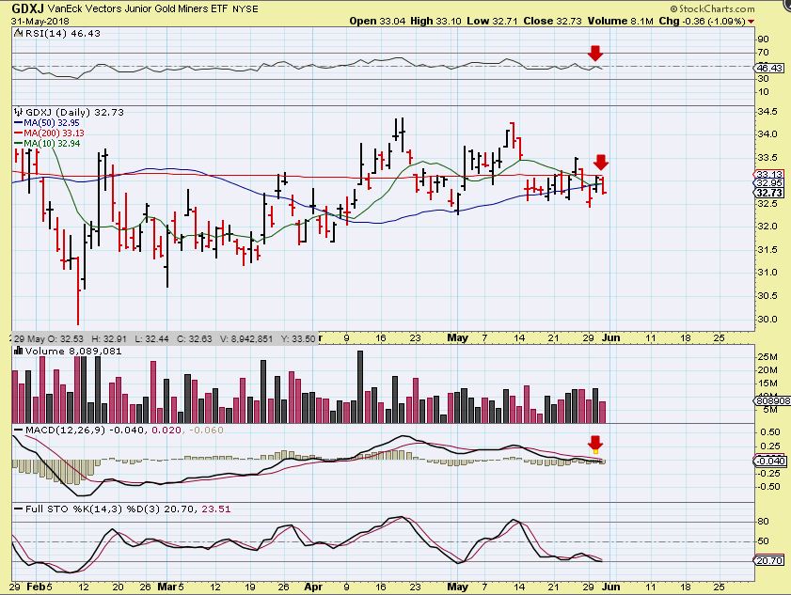The image size is (791, 595).
Task: Click the Chg -0.36 (-1.09%) value
Action: click(702, 22)
